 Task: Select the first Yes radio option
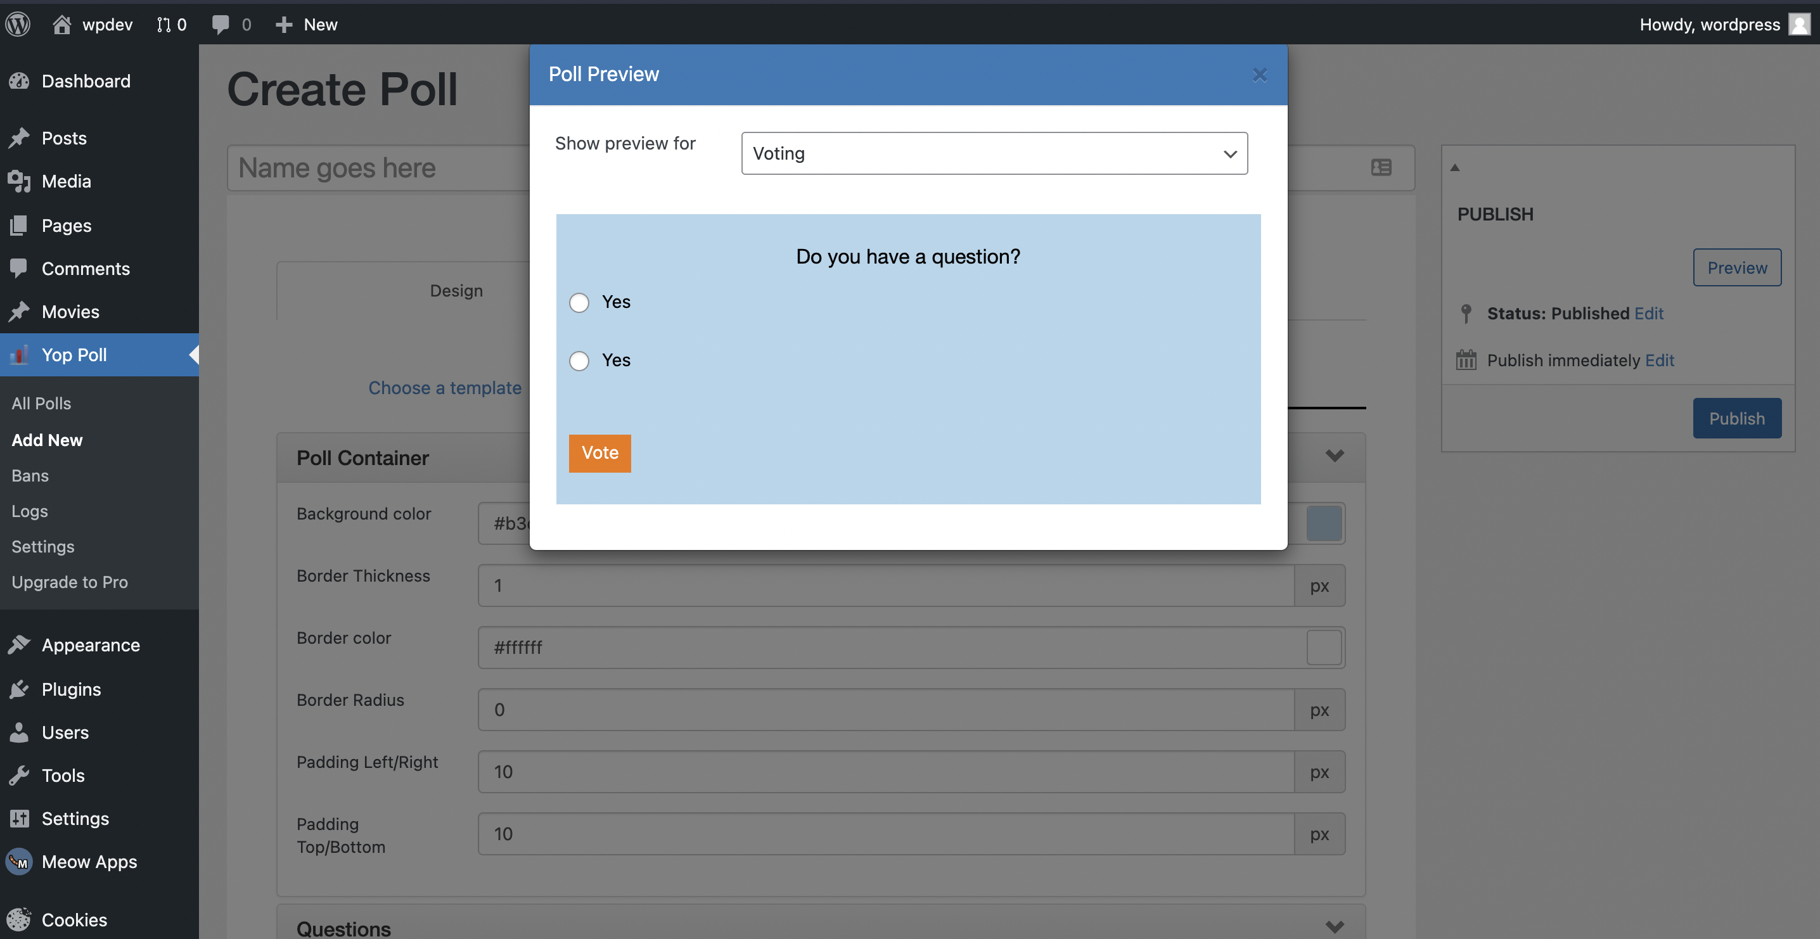coord(579,302)
